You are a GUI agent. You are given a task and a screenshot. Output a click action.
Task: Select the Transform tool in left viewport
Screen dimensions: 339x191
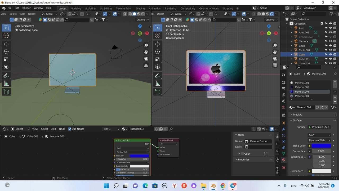pos(6,67)
